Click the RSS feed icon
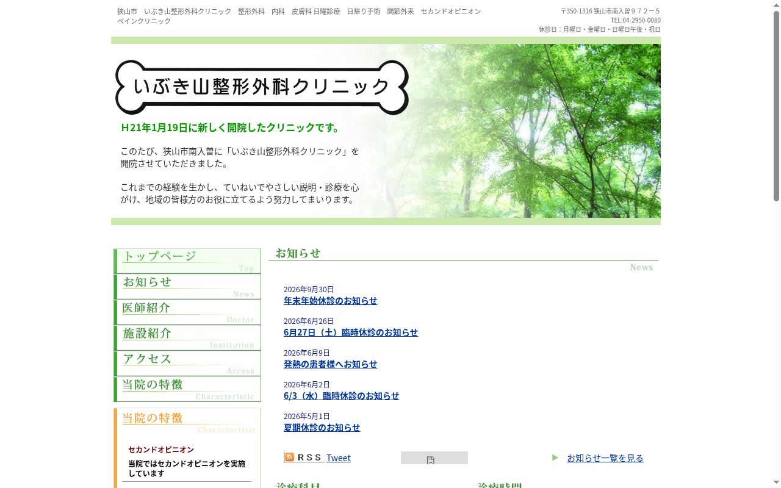 pos(304,457)
